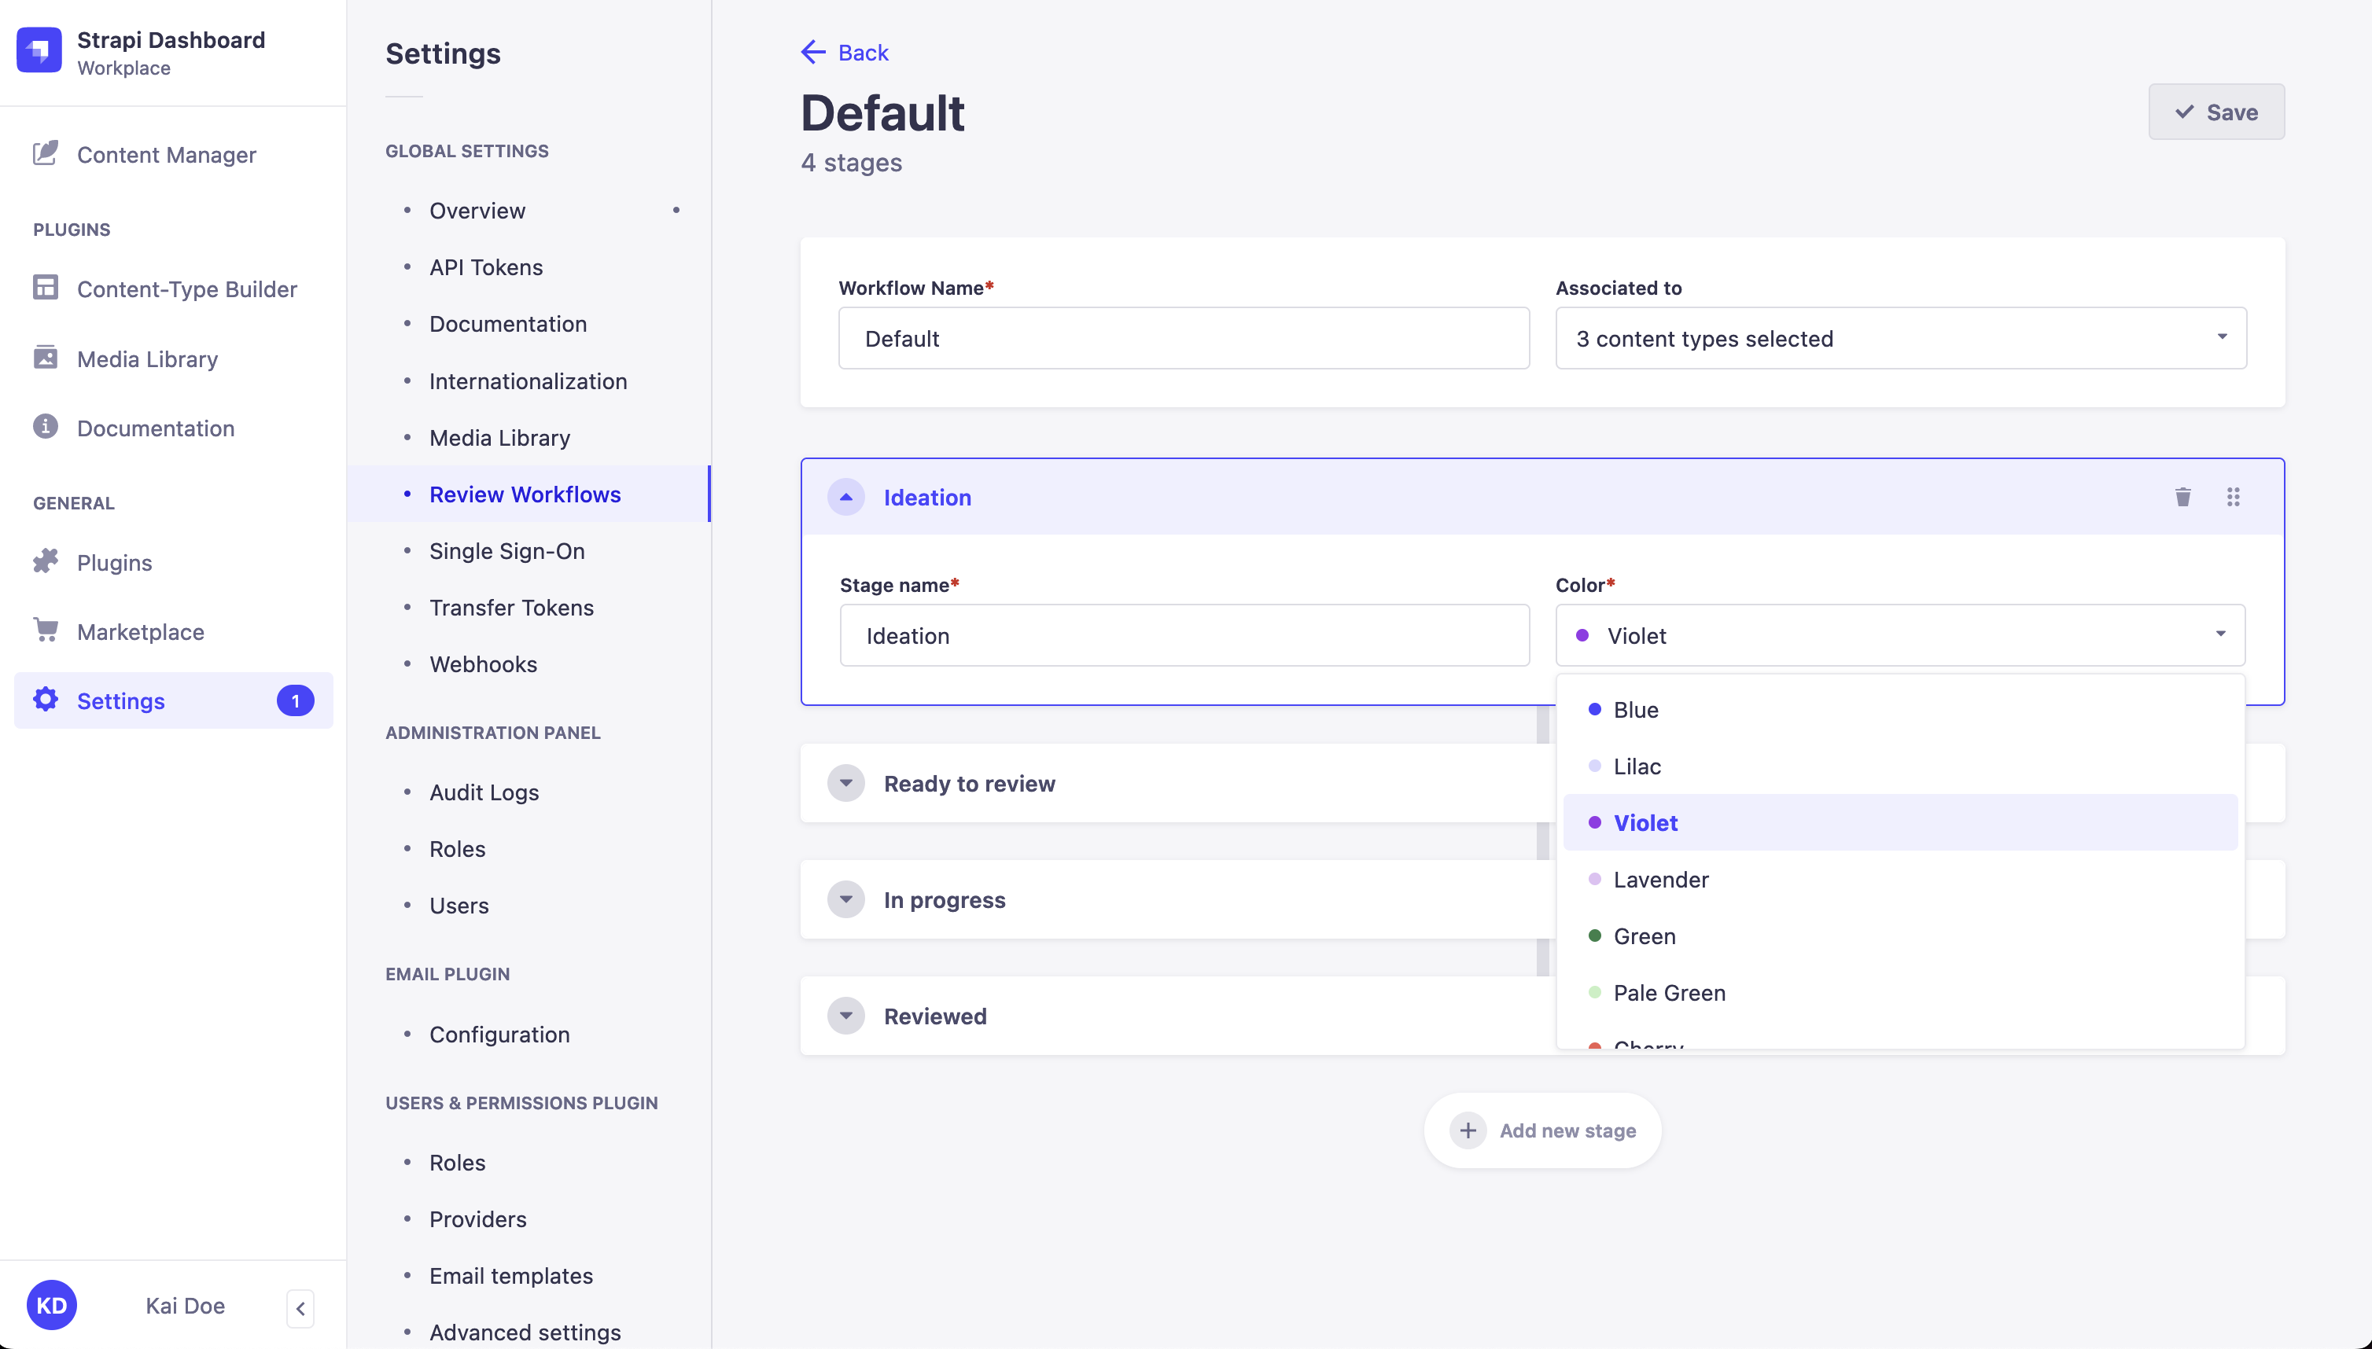Click the Workflow Name input field
2372x1349 pixels.
click(x=1184, y=337)
